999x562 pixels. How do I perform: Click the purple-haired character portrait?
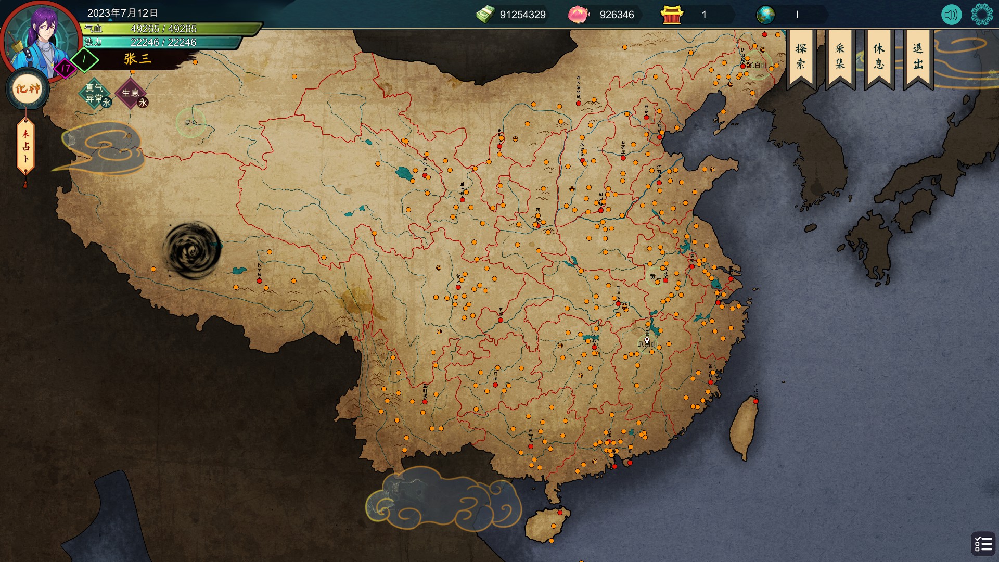(x=42, y=39)
